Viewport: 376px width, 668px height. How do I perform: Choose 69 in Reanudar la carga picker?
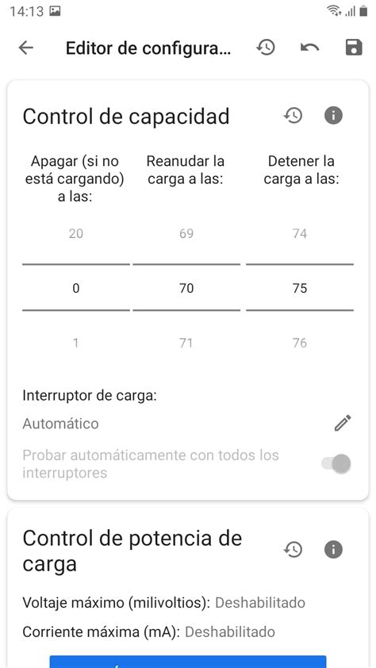186,233
